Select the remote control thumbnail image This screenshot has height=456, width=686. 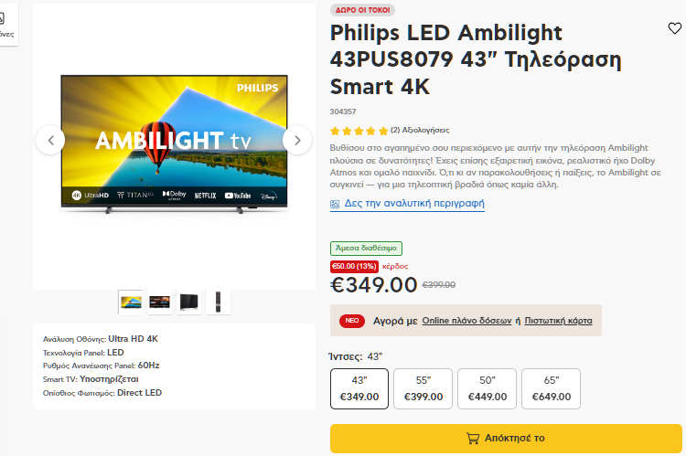click(x=218, y=302)
